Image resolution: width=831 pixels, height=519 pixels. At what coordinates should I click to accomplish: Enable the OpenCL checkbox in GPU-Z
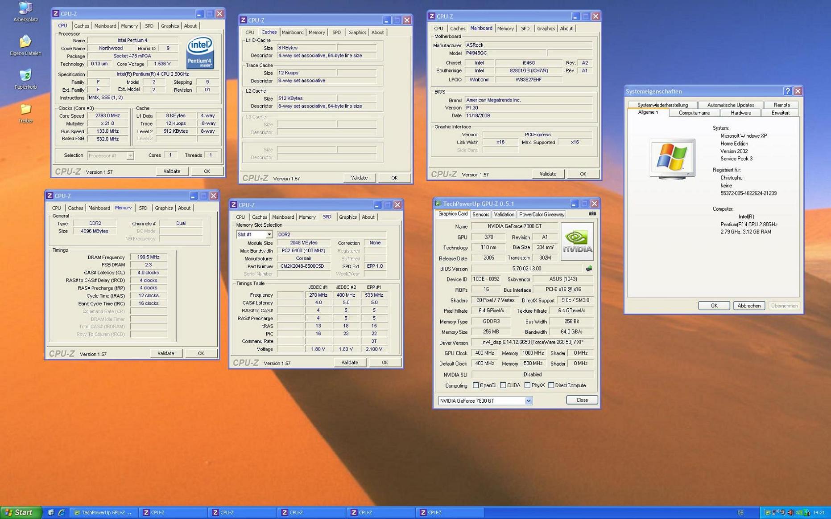point(475,385)
